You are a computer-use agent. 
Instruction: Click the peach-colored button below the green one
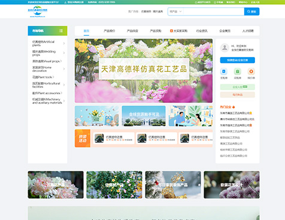pos(237,95)
